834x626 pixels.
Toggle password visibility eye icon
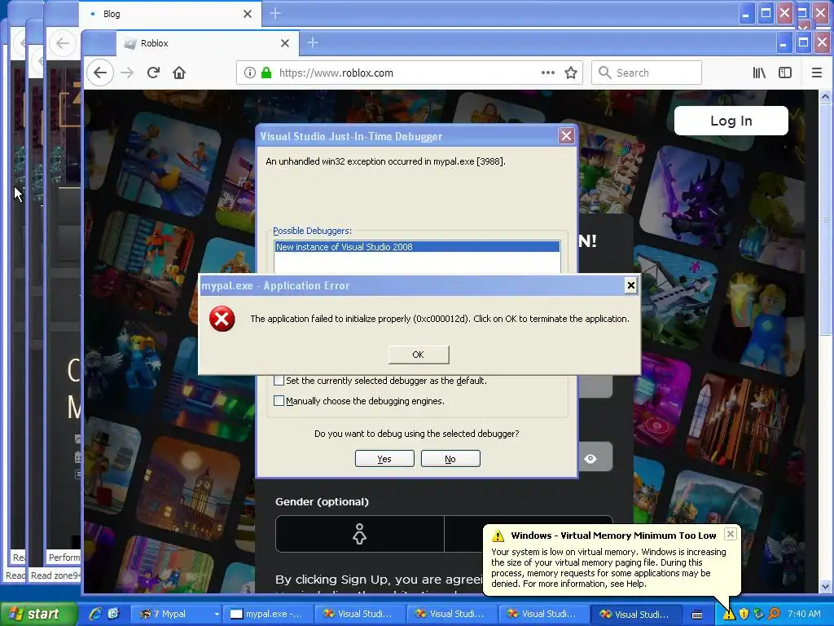point(590,458)
